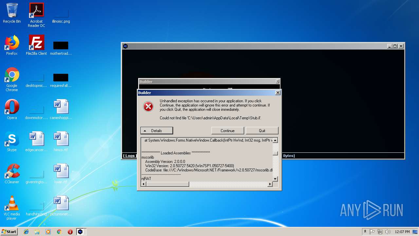Click the vertical scrollbar thumb in details

point(275,153)
